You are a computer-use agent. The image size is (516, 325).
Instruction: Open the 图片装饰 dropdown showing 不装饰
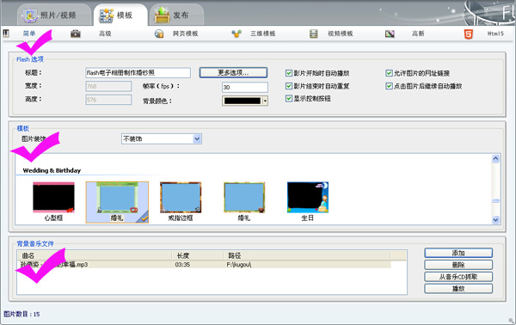tap(162, 138)
